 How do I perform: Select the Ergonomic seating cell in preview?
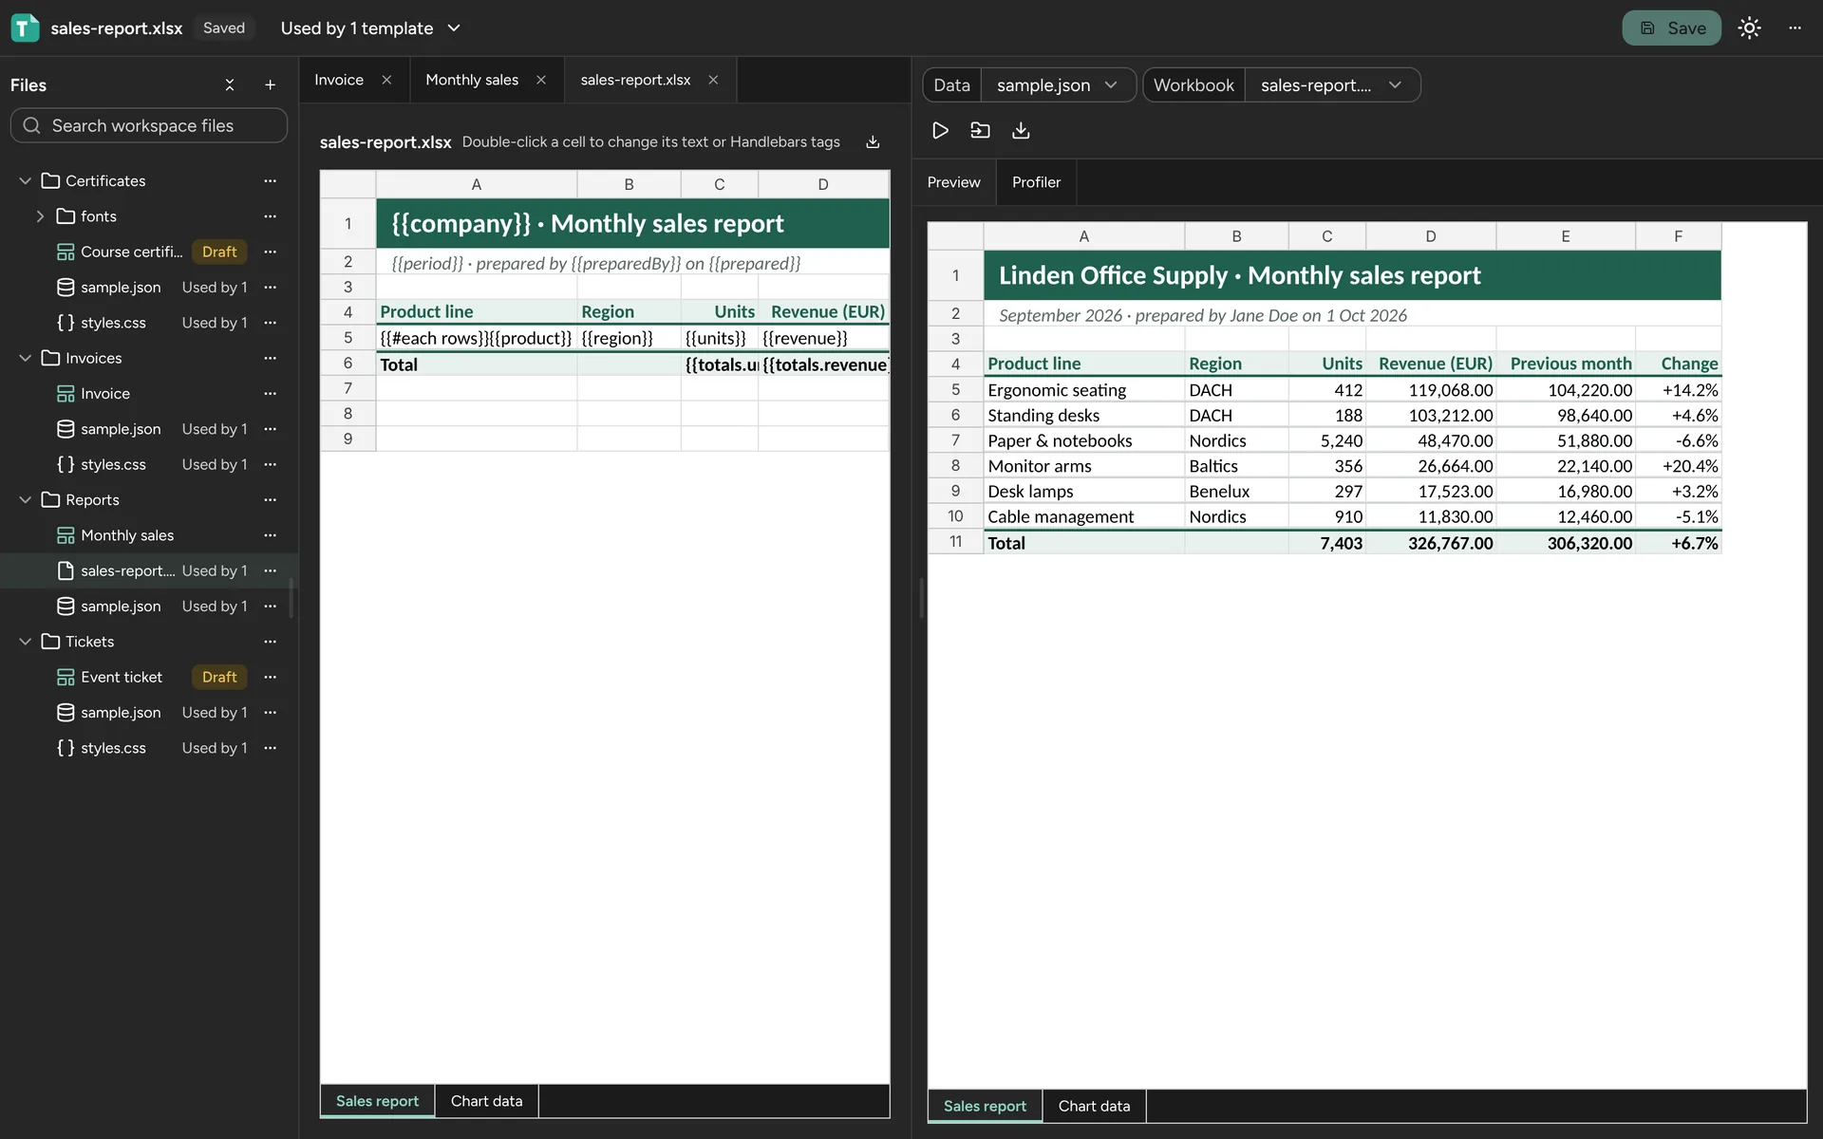tap(1083, 390)
